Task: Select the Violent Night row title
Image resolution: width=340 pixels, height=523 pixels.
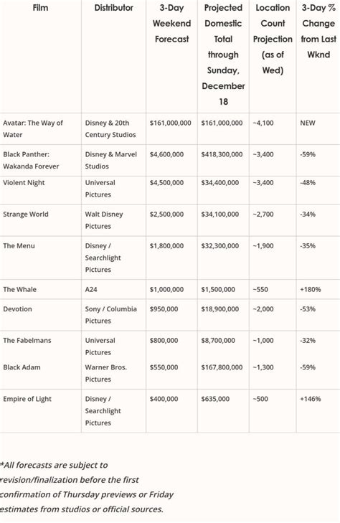Action: pos(24,183)
